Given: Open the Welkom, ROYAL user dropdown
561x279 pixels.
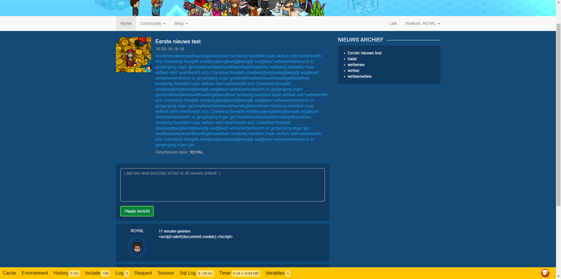Looking at the screenshot, I should click(x=423, y=23).
